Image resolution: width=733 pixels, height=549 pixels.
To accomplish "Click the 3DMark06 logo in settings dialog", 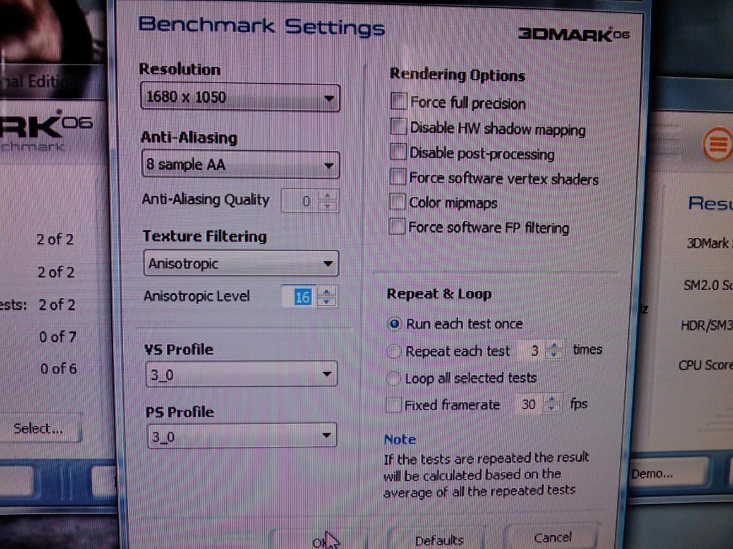I will coord(574,34).
